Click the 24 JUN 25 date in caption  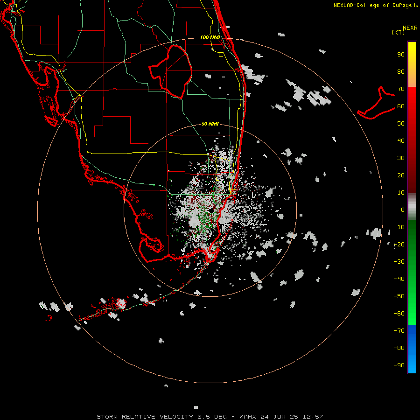coord(279,417)
